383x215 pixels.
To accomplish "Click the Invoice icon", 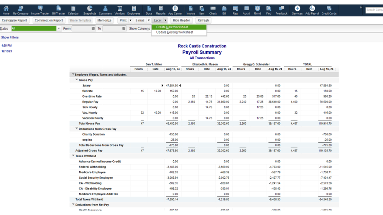I will click(191, 10).
